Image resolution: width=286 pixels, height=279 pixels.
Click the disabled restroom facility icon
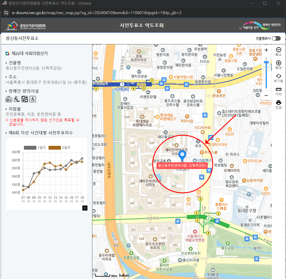(9, 99)
